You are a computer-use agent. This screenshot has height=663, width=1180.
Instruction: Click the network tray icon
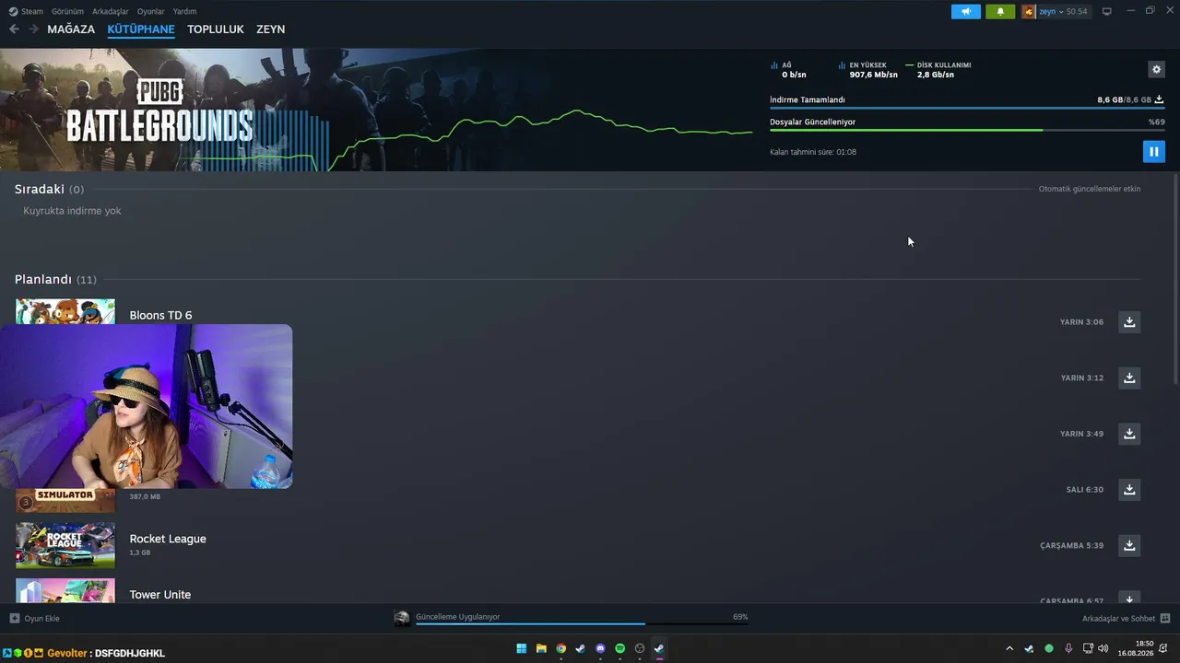(x=1088, y=648)
